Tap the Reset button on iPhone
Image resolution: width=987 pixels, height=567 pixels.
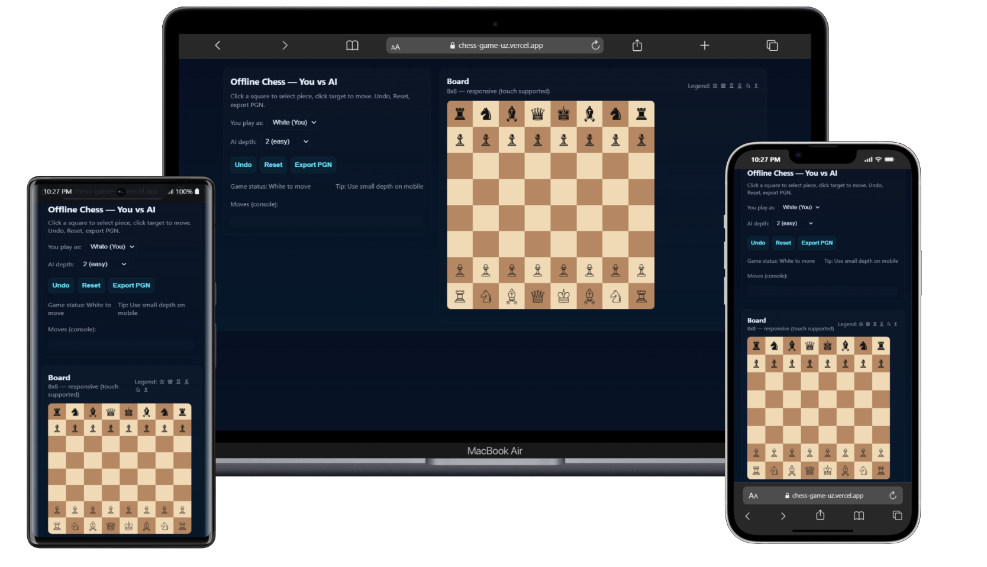point(783,243)
